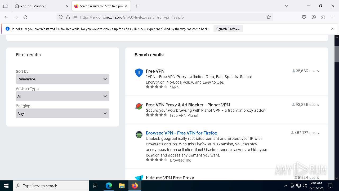Image resolution: width=339 pixels, height=191 pixels.
Task: Click the Planet VPN star rating
Action: click(x=157, y=115)
